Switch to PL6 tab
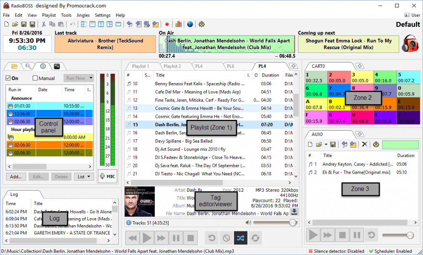This screenshot has height=255, width=423. [231, 66]
